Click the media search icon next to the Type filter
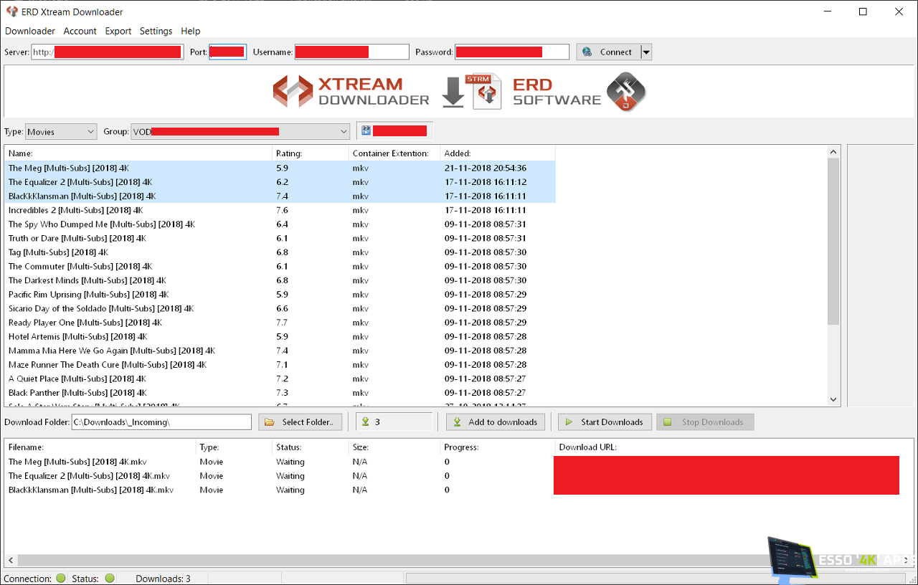This screenshot has height=585, width=918. click(366, 130)
